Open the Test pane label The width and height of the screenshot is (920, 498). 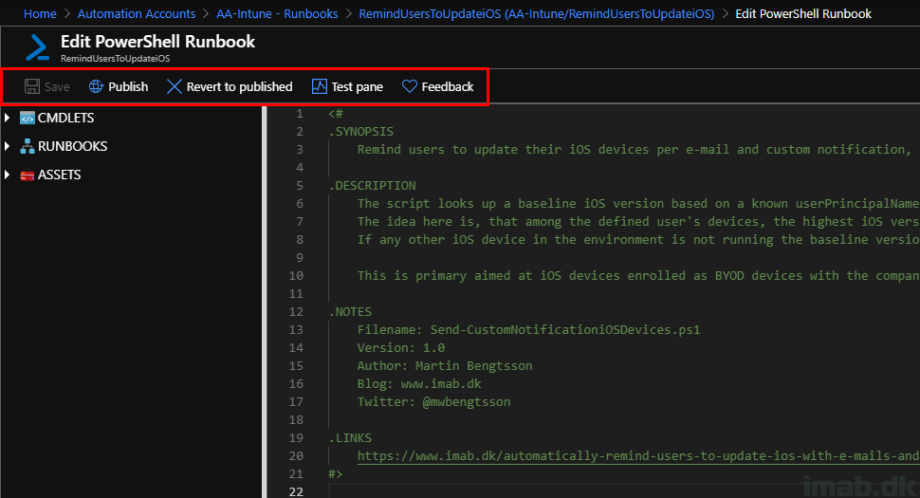point(357,87)
